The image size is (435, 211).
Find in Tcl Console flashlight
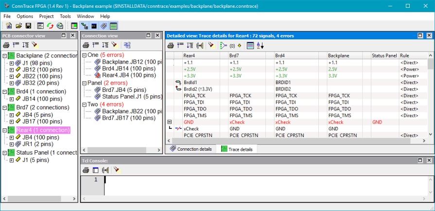pyautogui.click(x=118, y=170)
